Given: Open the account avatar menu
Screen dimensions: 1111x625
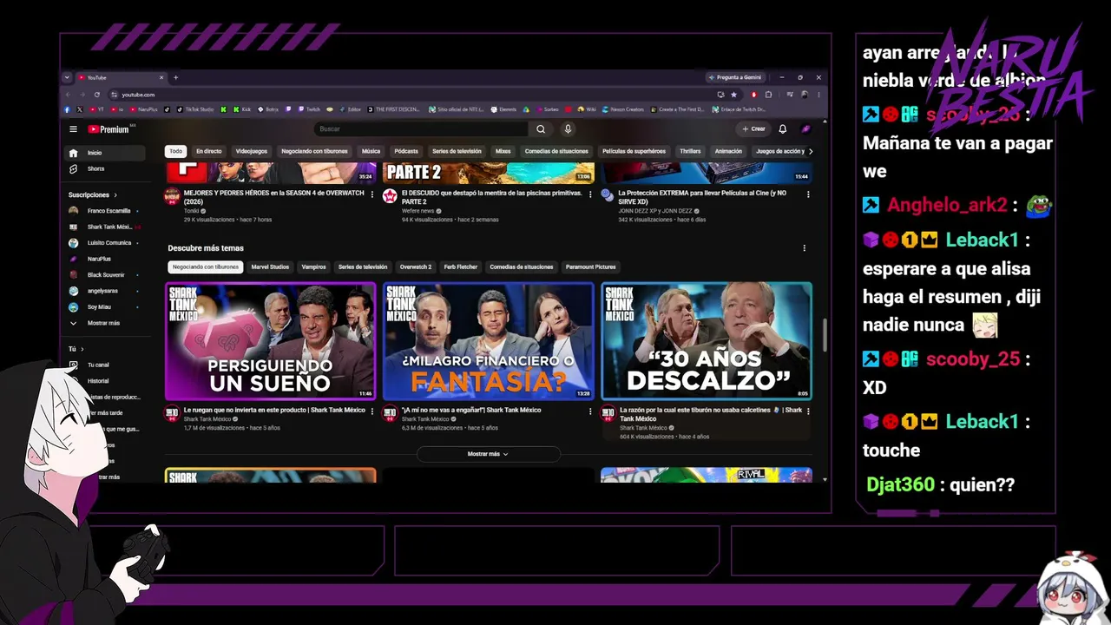Looking at the screenshot, I should tap(805, 129).
